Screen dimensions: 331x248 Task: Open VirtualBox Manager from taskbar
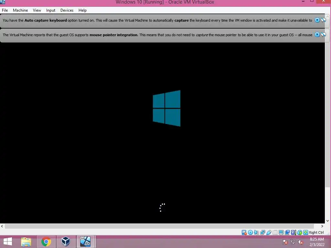pos(66,242)
